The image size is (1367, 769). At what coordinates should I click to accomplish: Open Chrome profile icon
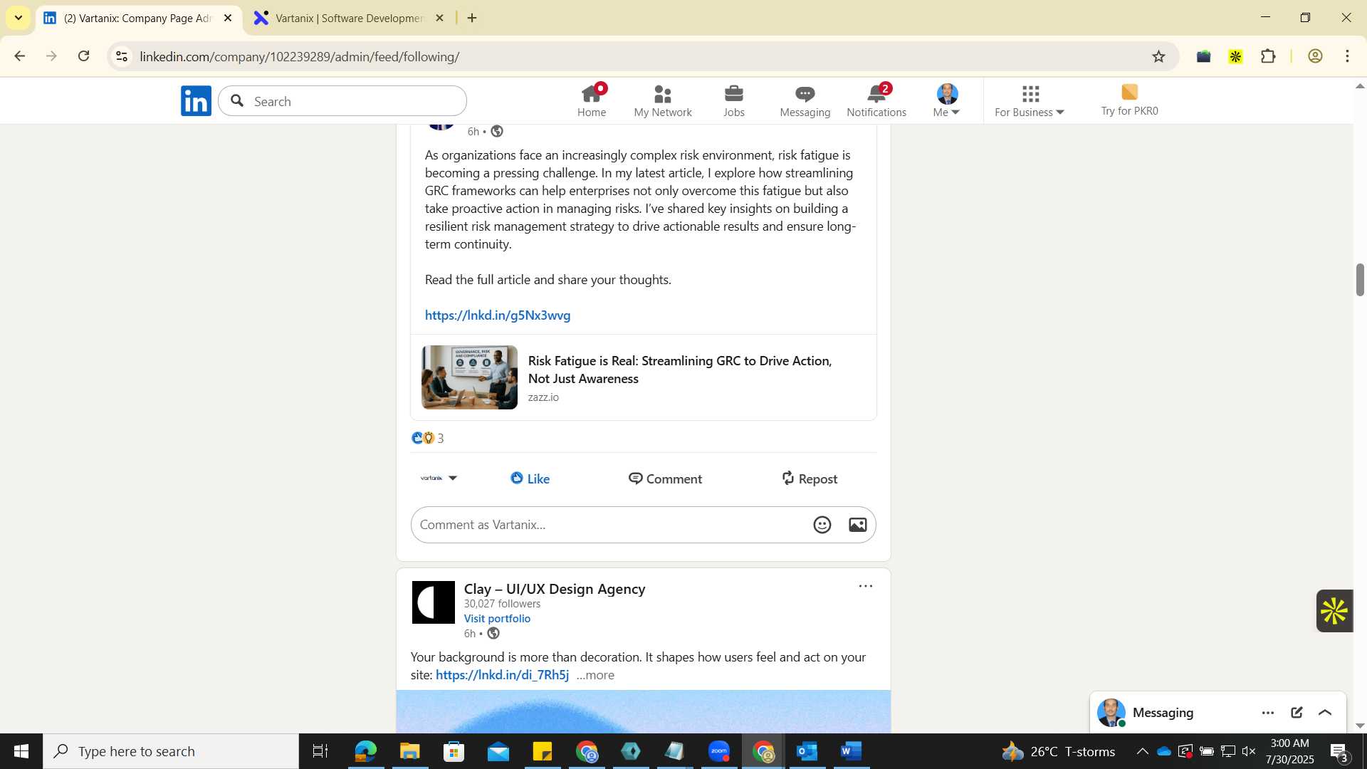[x=1315, y=56]
